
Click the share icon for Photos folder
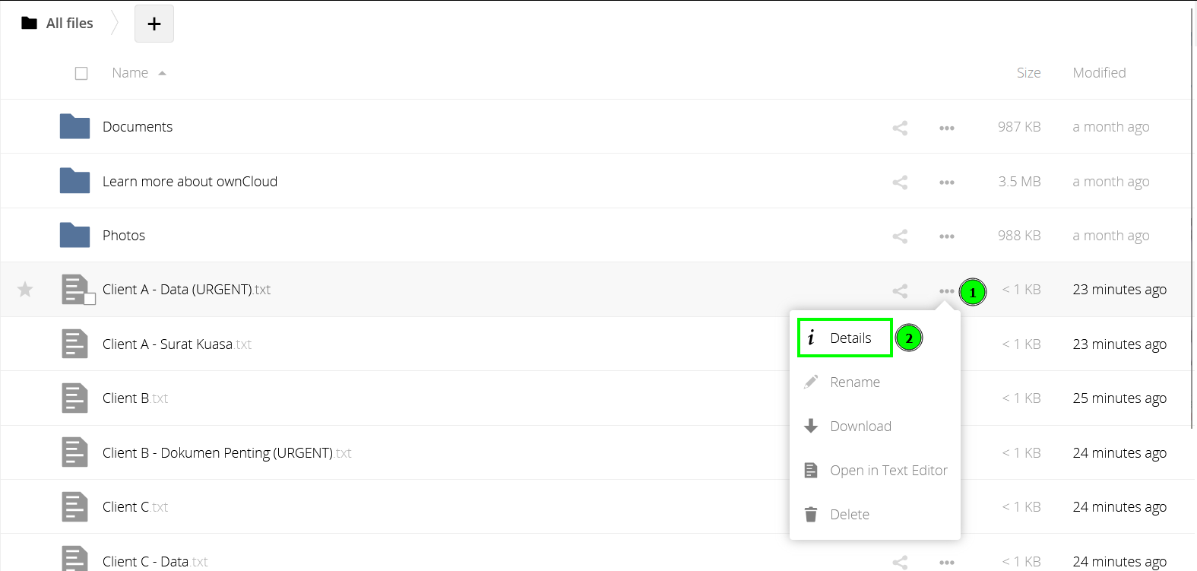click(x=900, y=236)
